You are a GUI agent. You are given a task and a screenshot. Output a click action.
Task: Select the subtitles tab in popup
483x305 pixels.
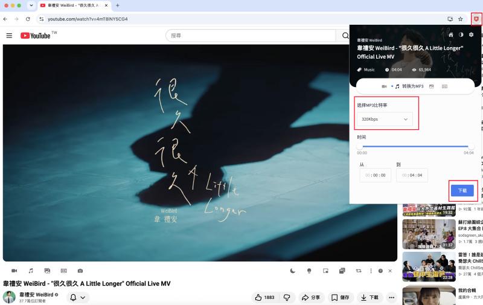[x=444, y=86]
